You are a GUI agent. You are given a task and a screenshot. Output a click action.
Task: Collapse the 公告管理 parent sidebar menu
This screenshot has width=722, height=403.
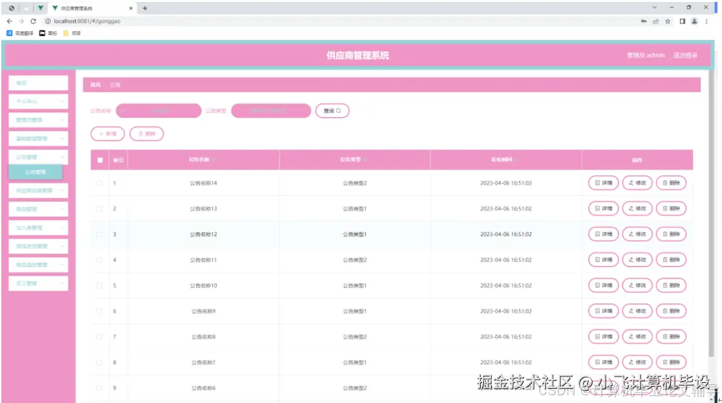(x=38, y=157)
